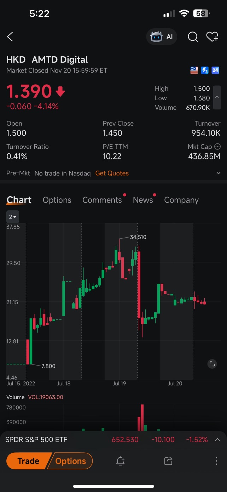This screenshot has height=492, width=227.
Task: Tap the 7.800 low marker on chart
Action: tap(48, 366)
